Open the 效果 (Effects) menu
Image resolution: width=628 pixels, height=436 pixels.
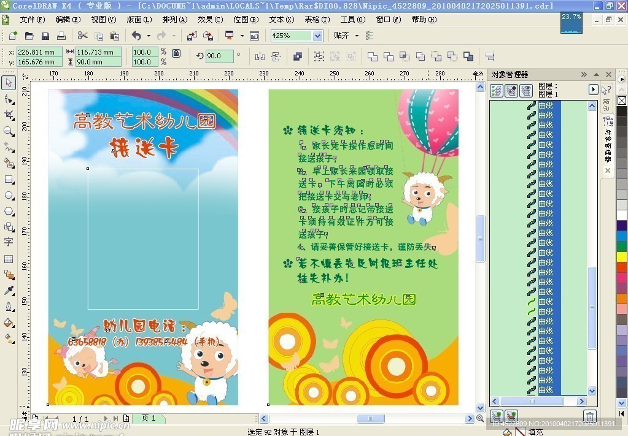pos(211,19)
